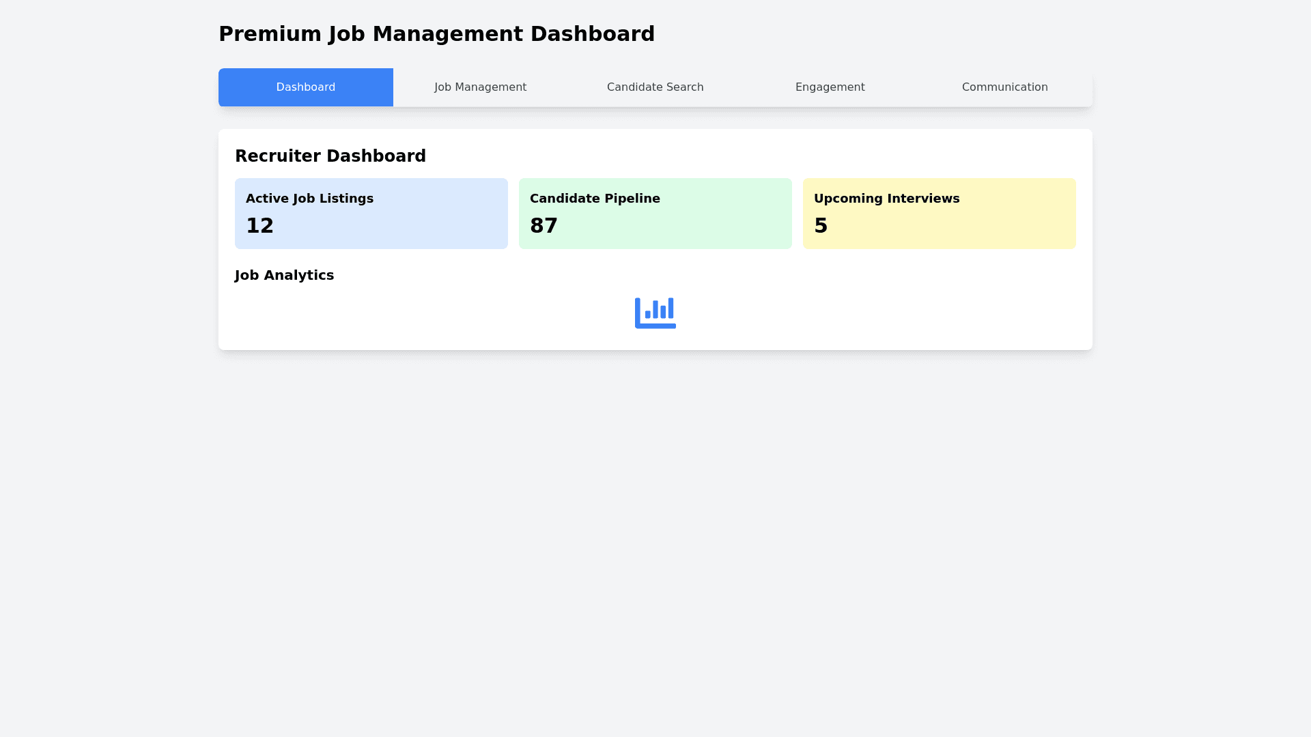Click the Candidate Pipeline label text
Image resolution: width=1311 pixels, height=737 pixels.
pos(595,199)
